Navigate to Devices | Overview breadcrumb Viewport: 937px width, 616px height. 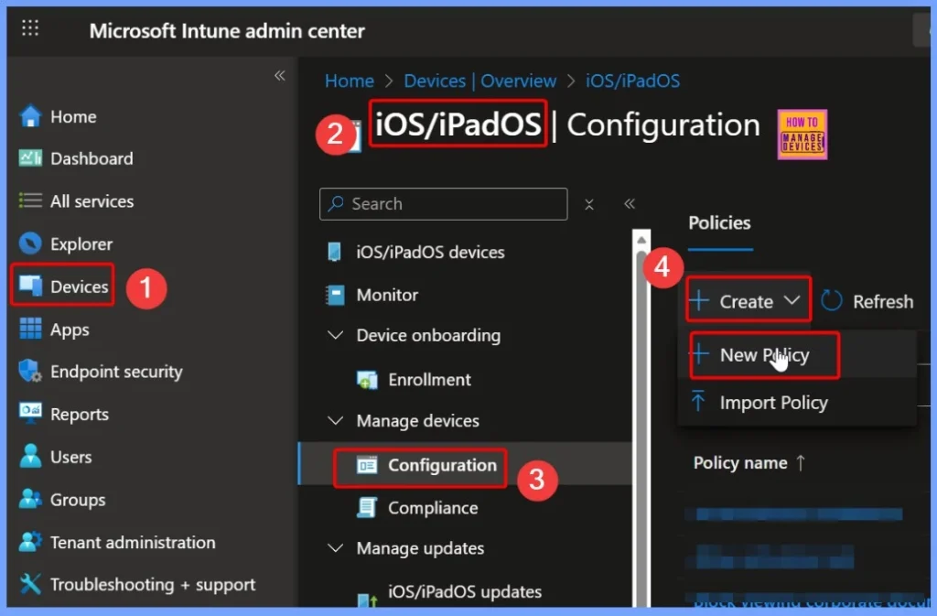(479, 81)
